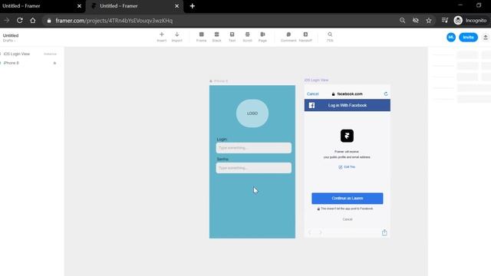Open a new browser tab
491x276 pixels.
pyautogui.click(x=193, y=6)
